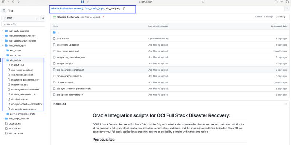291x145 pixels.
Task: Select dns-record-update.sh in the file tree
Action: click(22, 70)
